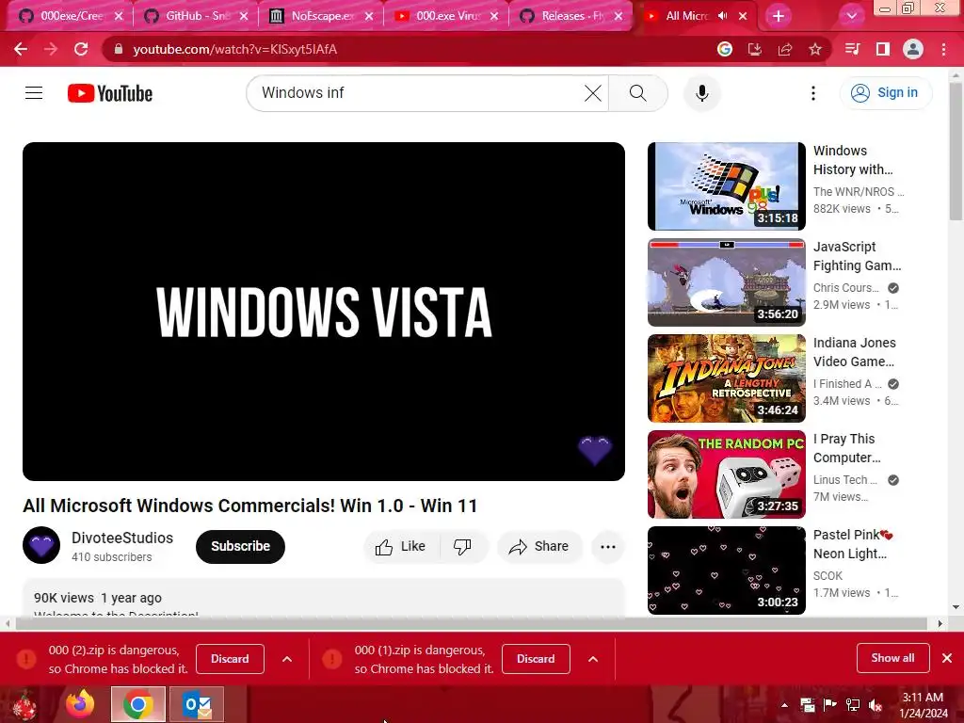The width and height of the screenshot is (964, 723).
Task: Open Firefox from the taskbar
Action: (x=81, y=704)
